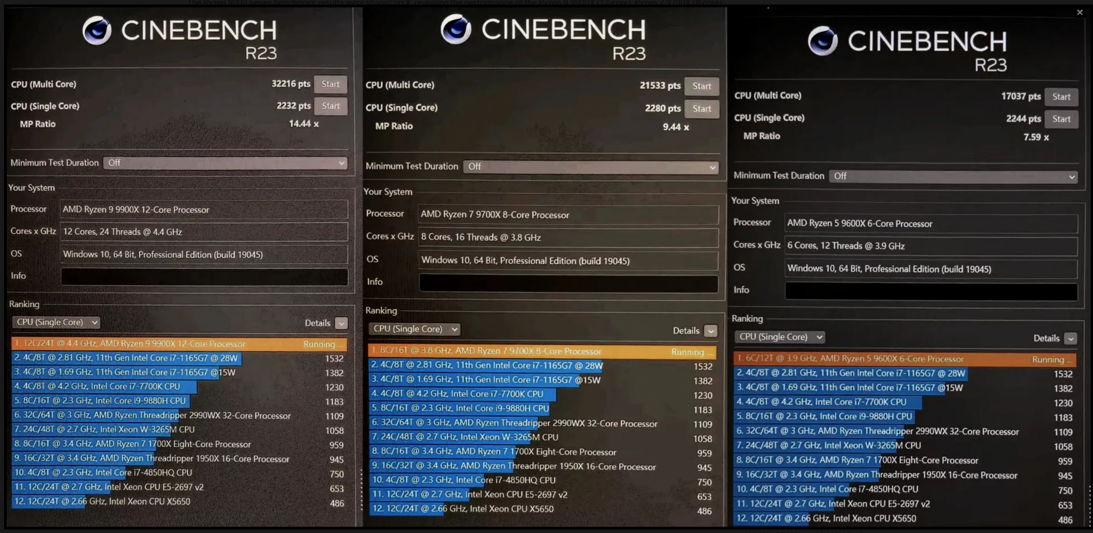This screenshot has width=1093, height=533.
Task: Select i7-1165G7 @15W row in 9600X window
Action: click(x=905, y=388)
